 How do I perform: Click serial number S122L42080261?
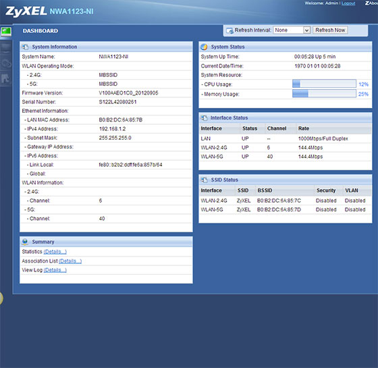coord(117,102)
